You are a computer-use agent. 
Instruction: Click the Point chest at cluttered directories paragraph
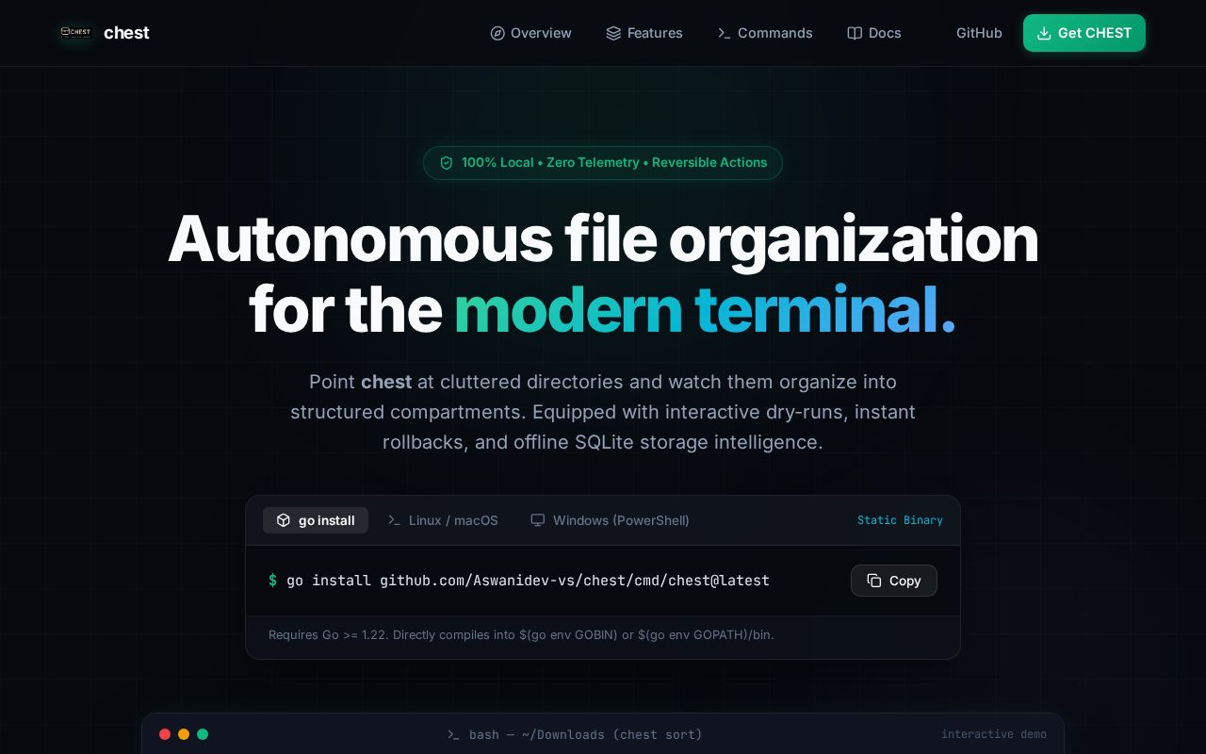click(603, 412)
